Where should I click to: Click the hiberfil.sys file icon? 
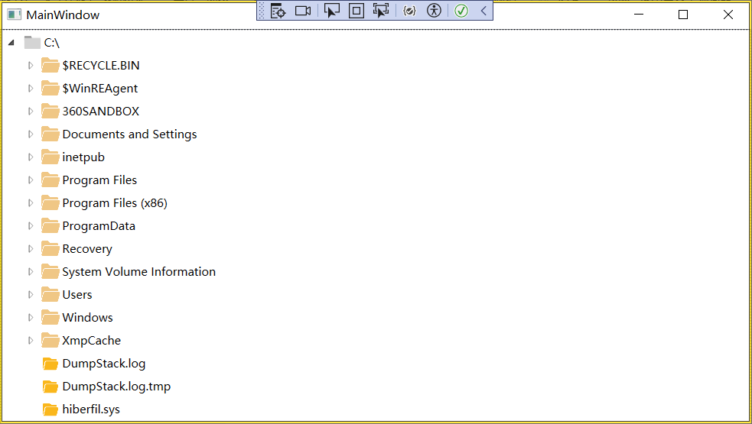(50, 409)
